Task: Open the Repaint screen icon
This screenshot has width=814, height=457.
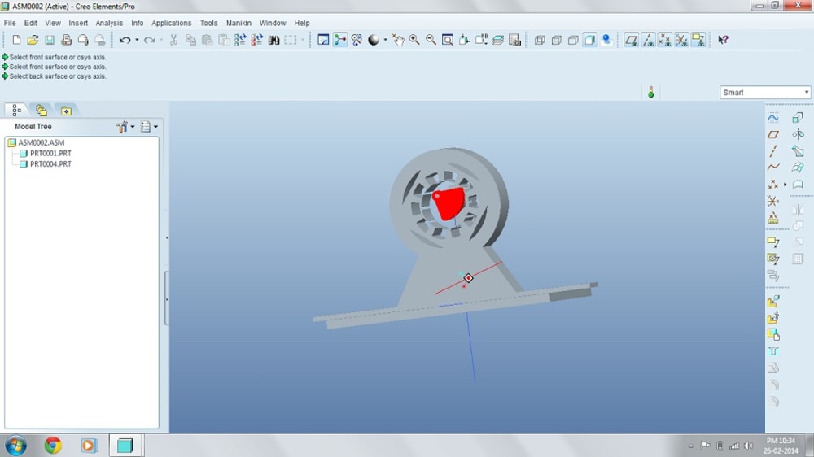Action: pyautogui.click(x=323, y=40)
